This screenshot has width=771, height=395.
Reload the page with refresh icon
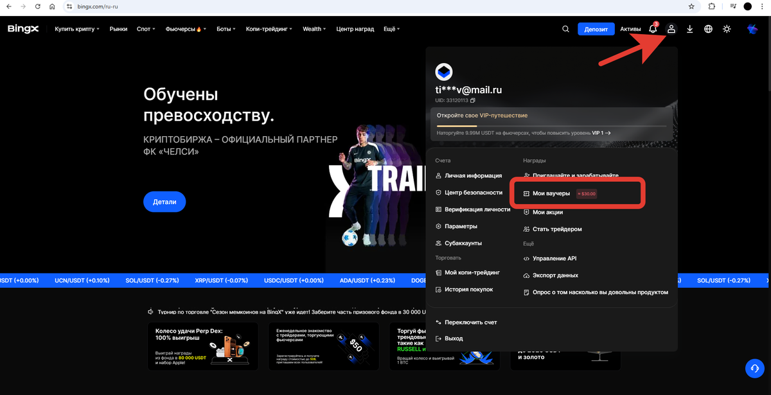(38, 6)
